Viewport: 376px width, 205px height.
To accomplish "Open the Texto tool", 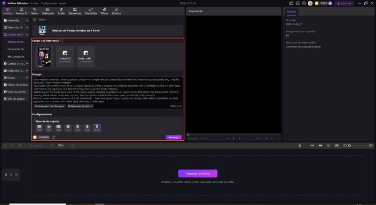I will [34, 11].
